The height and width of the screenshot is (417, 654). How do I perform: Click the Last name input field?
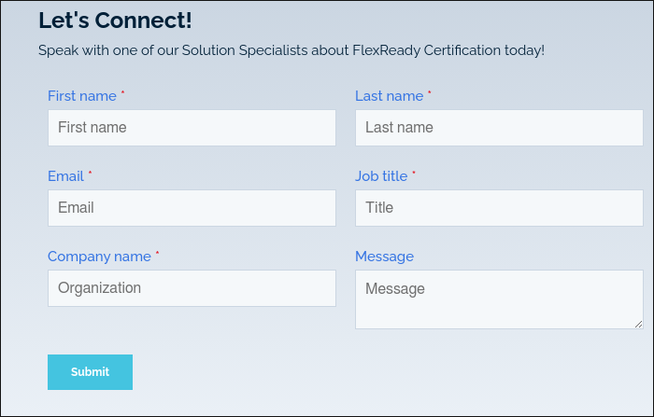click(x=499, y=128)
